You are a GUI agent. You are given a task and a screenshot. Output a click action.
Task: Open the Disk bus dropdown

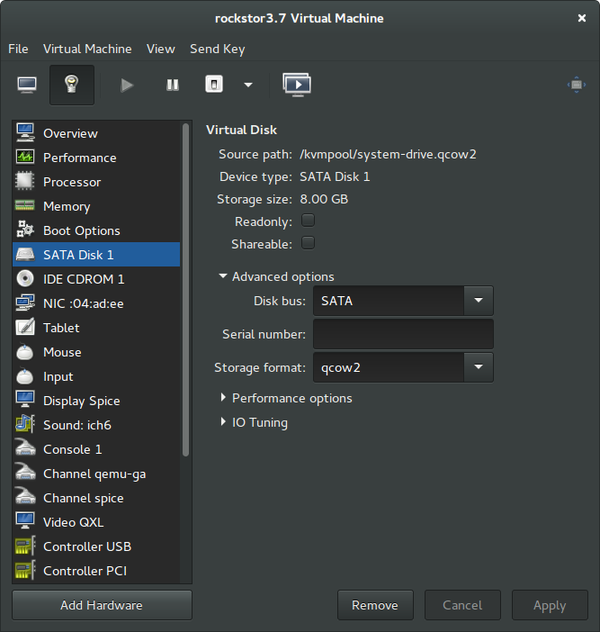pos(478,302)
